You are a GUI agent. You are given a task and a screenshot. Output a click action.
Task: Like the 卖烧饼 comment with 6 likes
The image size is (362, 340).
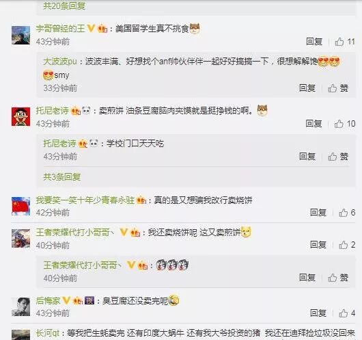pyautogui.click(x=347, y=213)
